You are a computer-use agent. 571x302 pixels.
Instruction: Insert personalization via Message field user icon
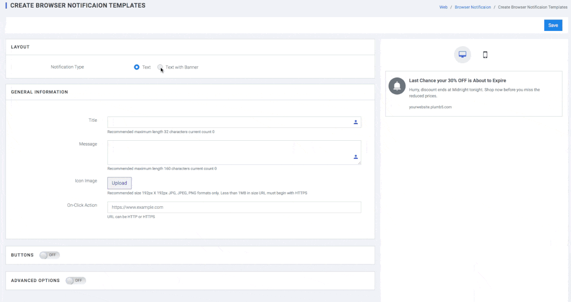(x=355, y=156)
